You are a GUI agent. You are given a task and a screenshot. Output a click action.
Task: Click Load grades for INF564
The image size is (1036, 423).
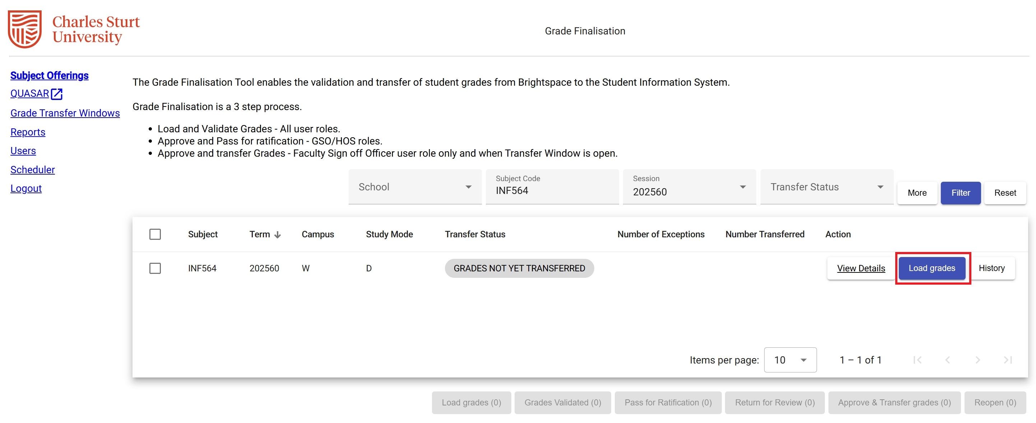(932, 268)
